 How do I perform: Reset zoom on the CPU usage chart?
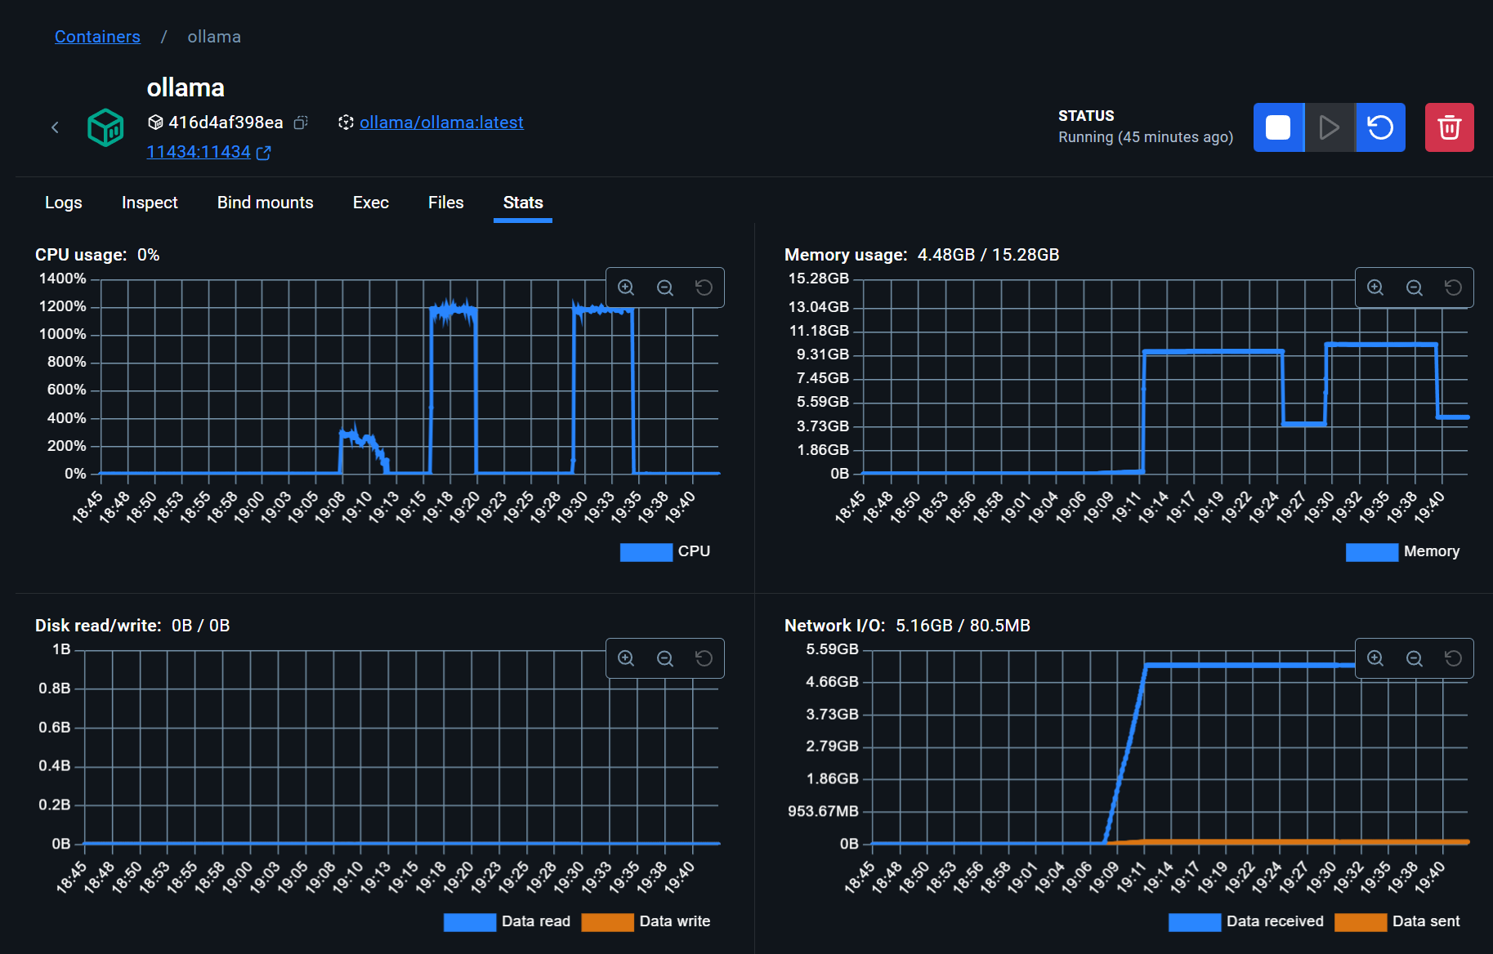coord(704,288)
